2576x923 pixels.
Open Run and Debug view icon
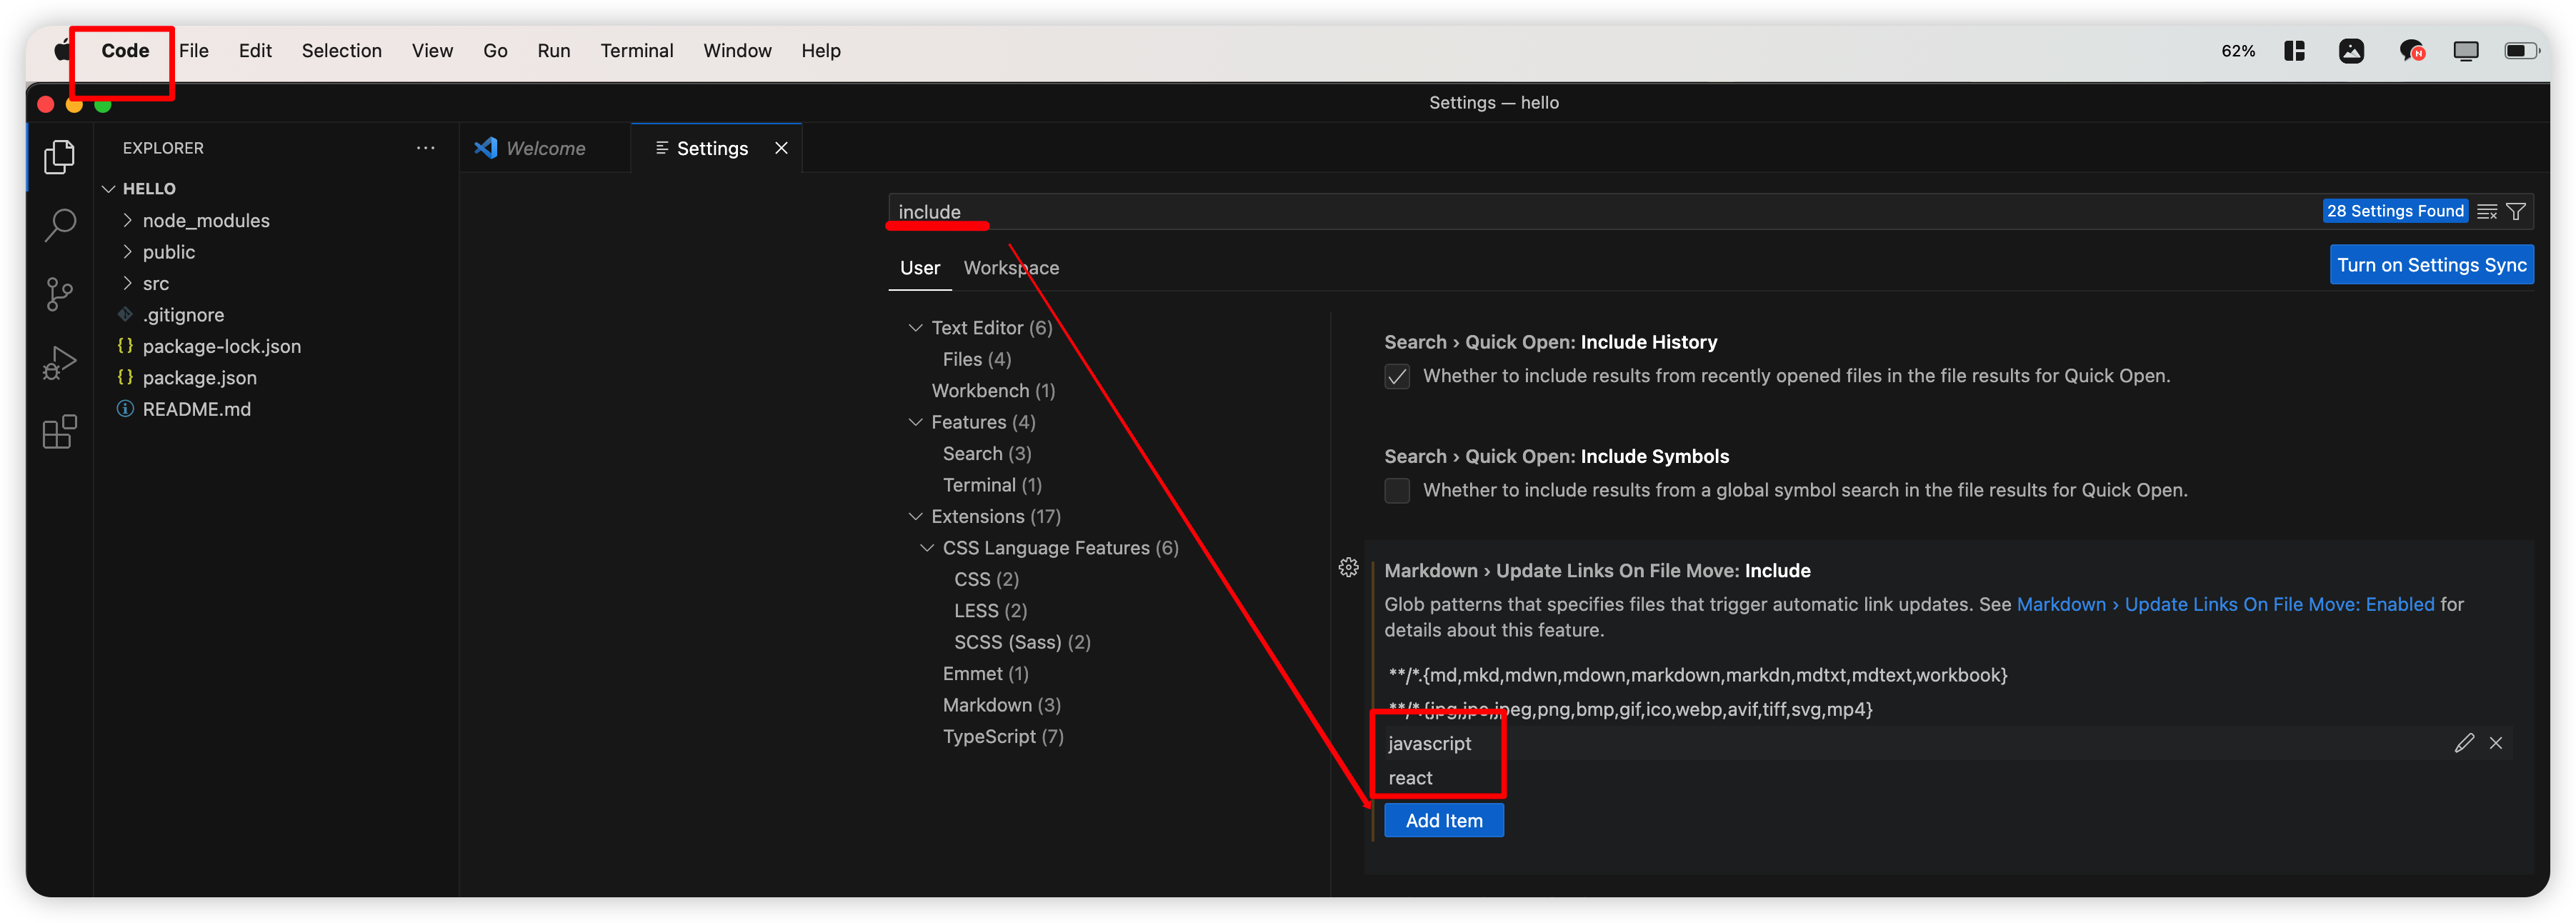coord(60,363)
